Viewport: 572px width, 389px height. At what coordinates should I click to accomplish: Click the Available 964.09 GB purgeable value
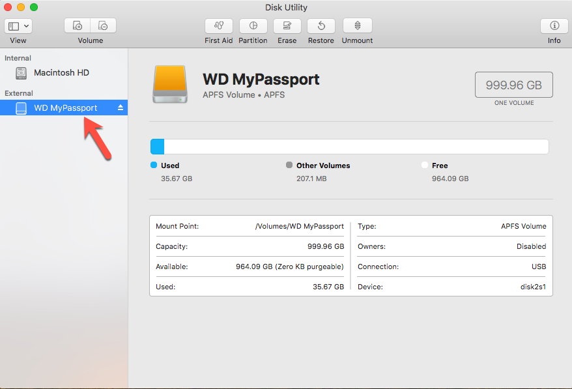[290, 267]
